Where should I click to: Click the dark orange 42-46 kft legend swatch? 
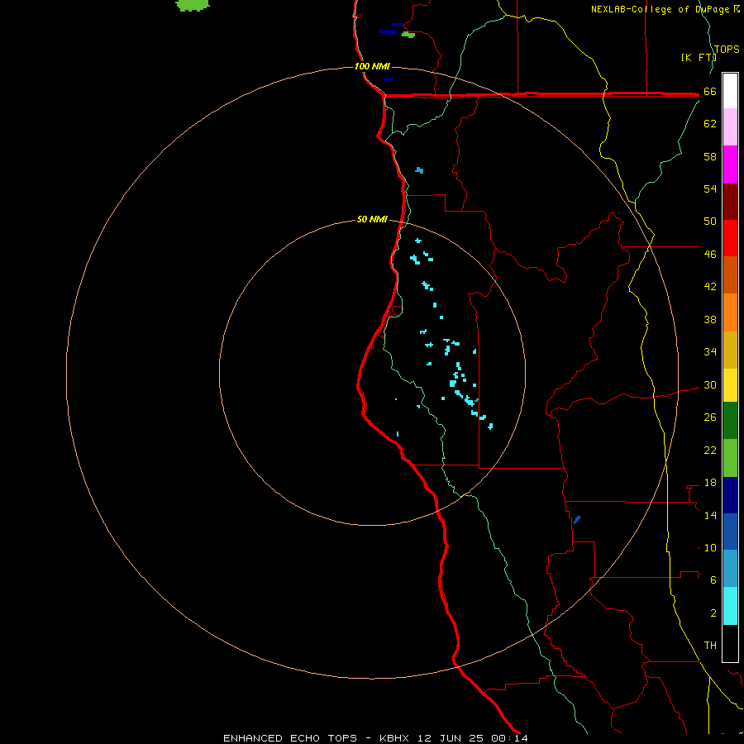pos(730,274)
